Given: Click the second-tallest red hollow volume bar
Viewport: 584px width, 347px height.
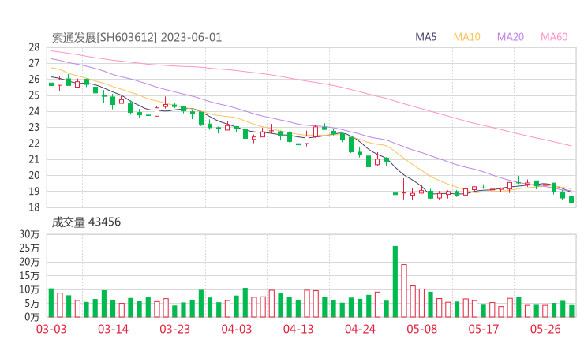Looking at the screenshot, I should [413, 301].
